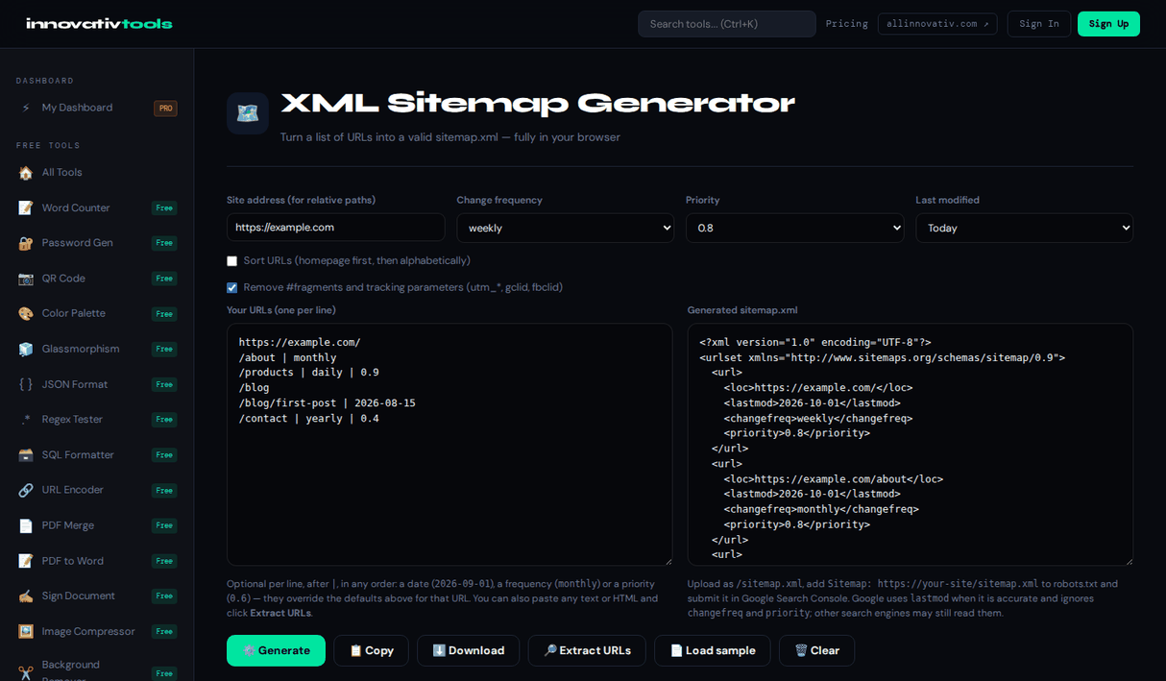This screenshot has width=1166, height=681.
Task: Click the QR Code camera icon
Action: point(26,279)
